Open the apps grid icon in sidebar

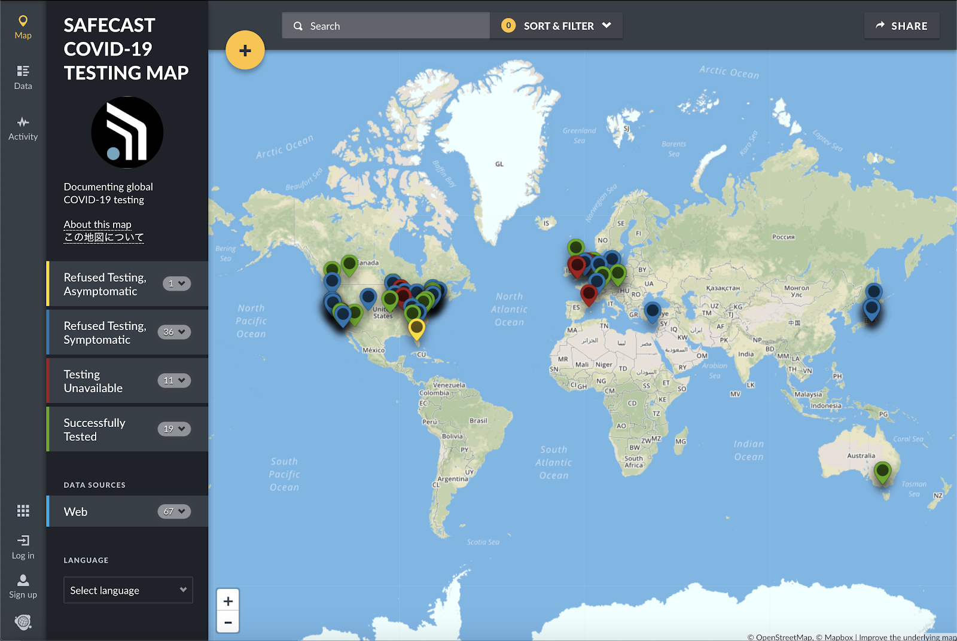tap(23, 511)
